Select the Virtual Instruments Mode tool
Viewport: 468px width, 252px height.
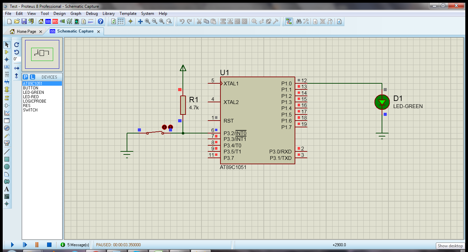tap(7, 143)
